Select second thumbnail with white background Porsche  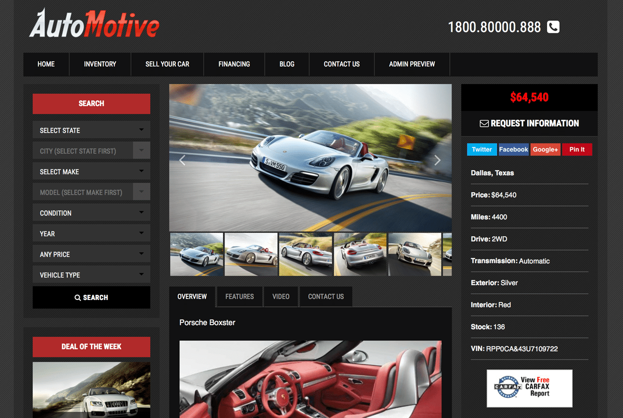pos(251,254)
